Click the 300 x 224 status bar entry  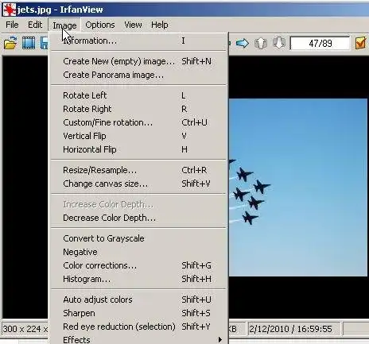(x=25, y=329)
